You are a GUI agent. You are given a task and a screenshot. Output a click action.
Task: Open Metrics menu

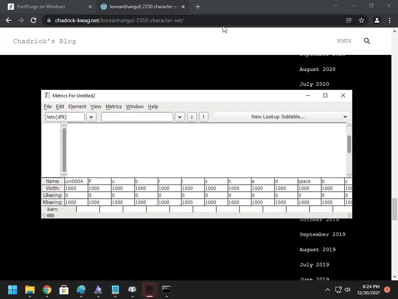(113, 107)
